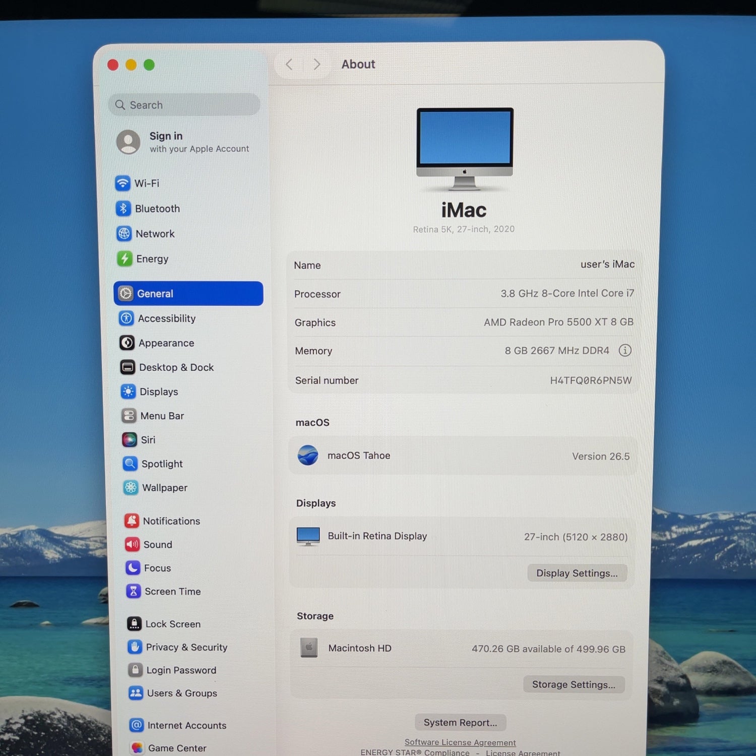Click the Login Password lock icon

[135, 670]
